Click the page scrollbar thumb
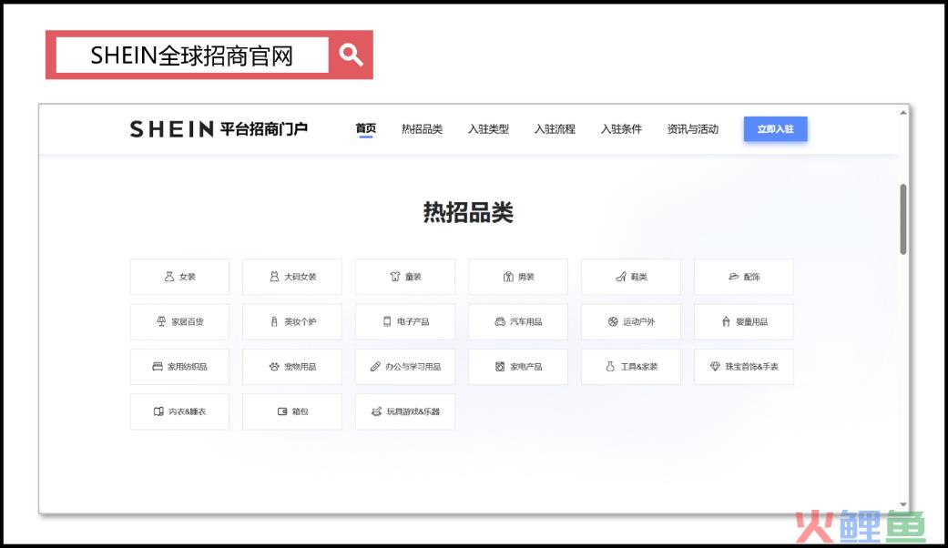Image resolution: width=948 pixels, height=548 pixels. point(903,218)
